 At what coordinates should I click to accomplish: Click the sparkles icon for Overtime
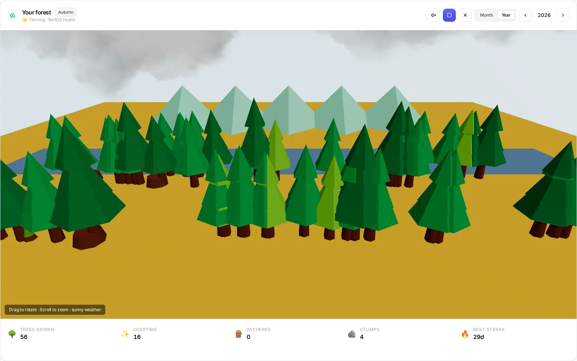point(125,334)
